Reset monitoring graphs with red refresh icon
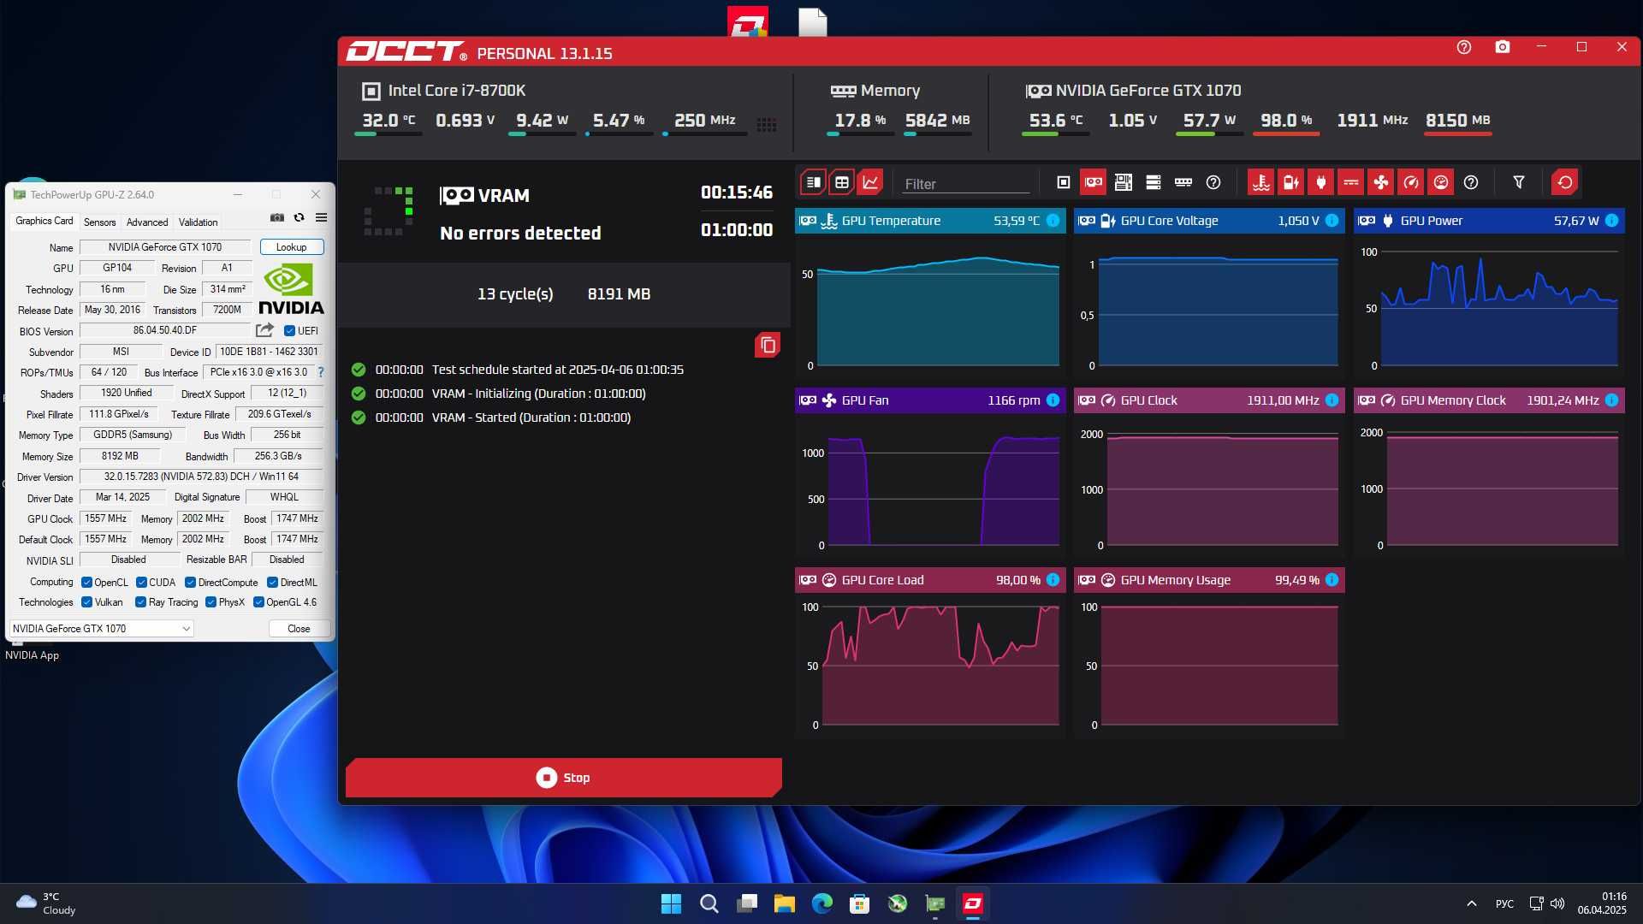The image size is (1643, 924). coord(1565,182)
